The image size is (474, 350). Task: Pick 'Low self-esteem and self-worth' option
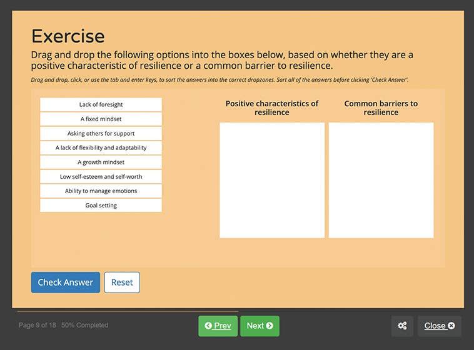(101, 176)
